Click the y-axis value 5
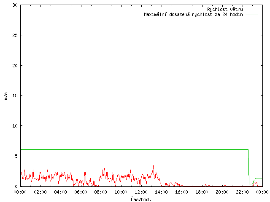Screen dimensions: 270x202 [x=16, y=156]
